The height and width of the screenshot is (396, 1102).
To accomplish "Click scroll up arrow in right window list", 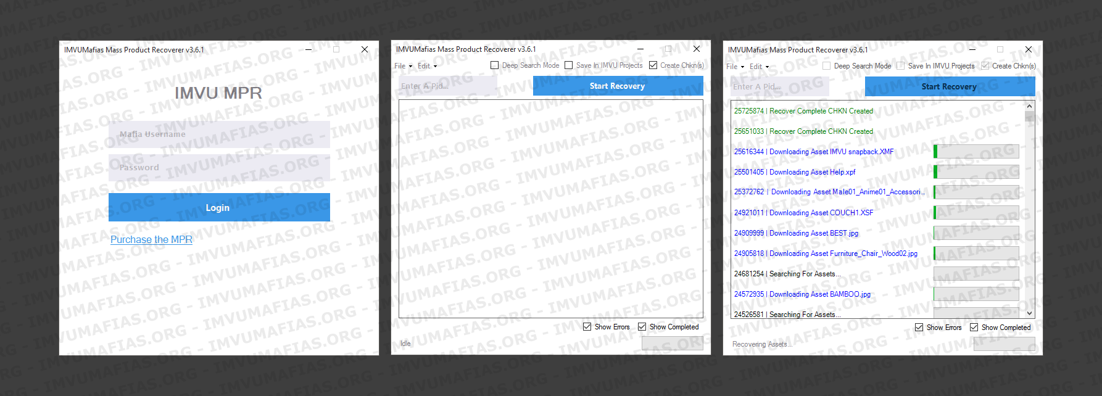I will [x=1029, y=107].
